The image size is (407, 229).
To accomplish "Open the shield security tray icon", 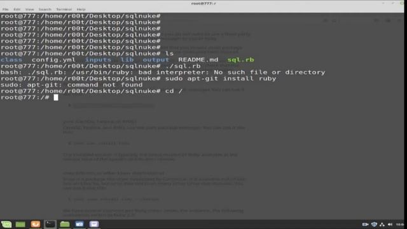I will point(374,225).
